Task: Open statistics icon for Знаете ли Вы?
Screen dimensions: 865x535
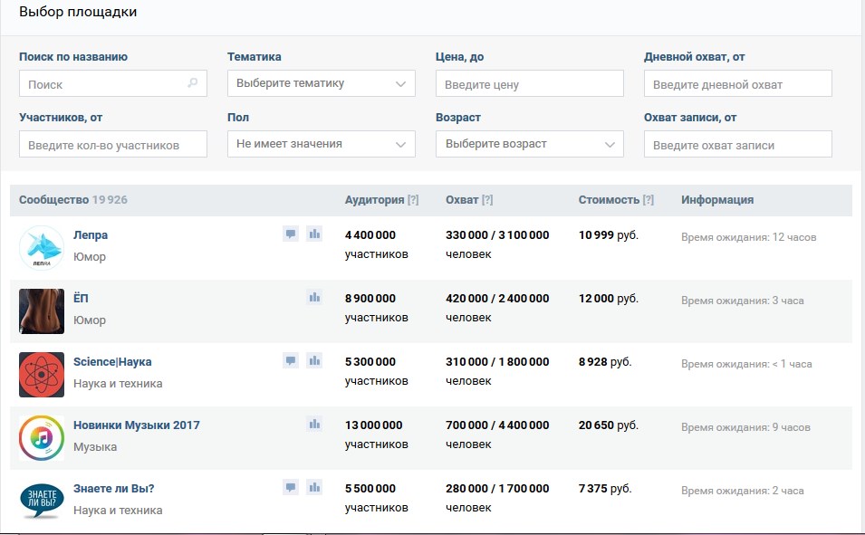Action: [x=314, y=488]
